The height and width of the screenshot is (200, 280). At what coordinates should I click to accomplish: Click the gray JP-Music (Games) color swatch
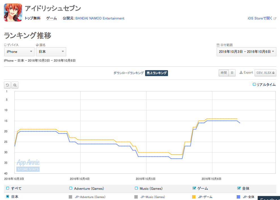(136, 197)
